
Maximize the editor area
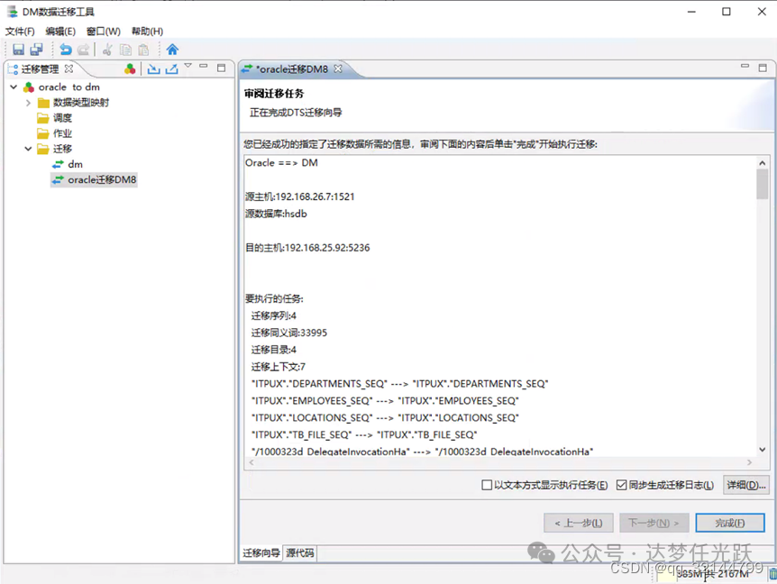click(x=763, y=68)
